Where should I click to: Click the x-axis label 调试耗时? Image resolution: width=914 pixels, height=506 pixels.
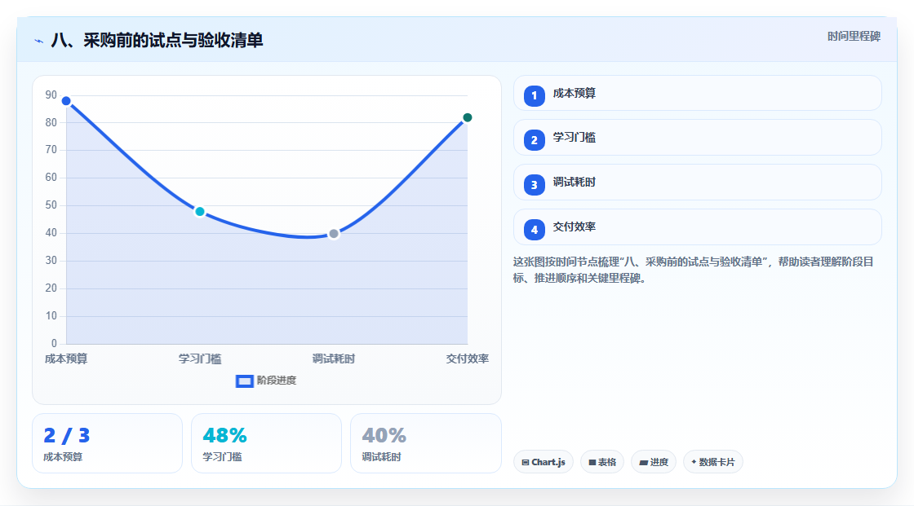click(334, 359)
